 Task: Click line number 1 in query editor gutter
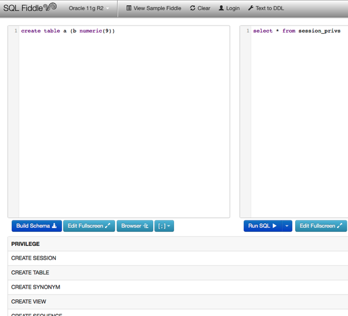click(x=248, y=31)
